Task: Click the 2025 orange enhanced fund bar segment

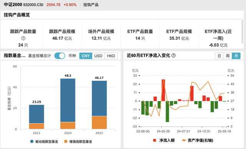Action: click(99, 123)
